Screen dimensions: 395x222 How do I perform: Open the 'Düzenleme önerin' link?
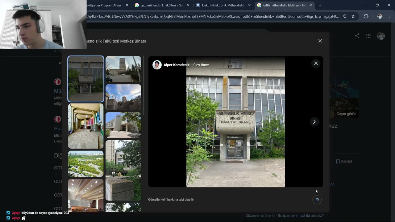260,216
